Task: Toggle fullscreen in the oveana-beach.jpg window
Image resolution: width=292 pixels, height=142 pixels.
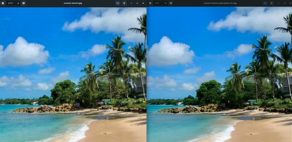Action: [118, 3]
